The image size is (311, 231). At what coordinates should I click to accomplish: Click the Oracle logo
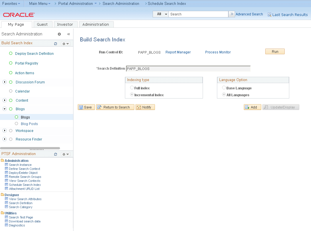(18, 15)
